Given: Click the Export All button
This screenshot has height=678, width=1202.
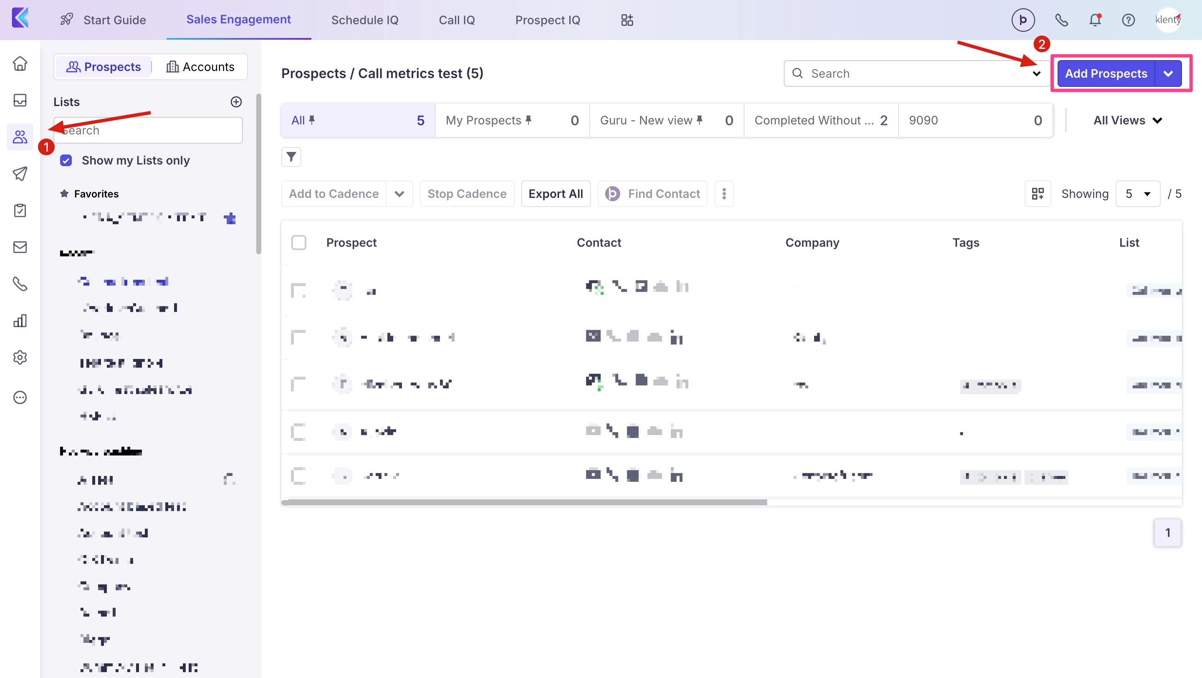Looking at the screenshot, I should (x=555, y=194).
